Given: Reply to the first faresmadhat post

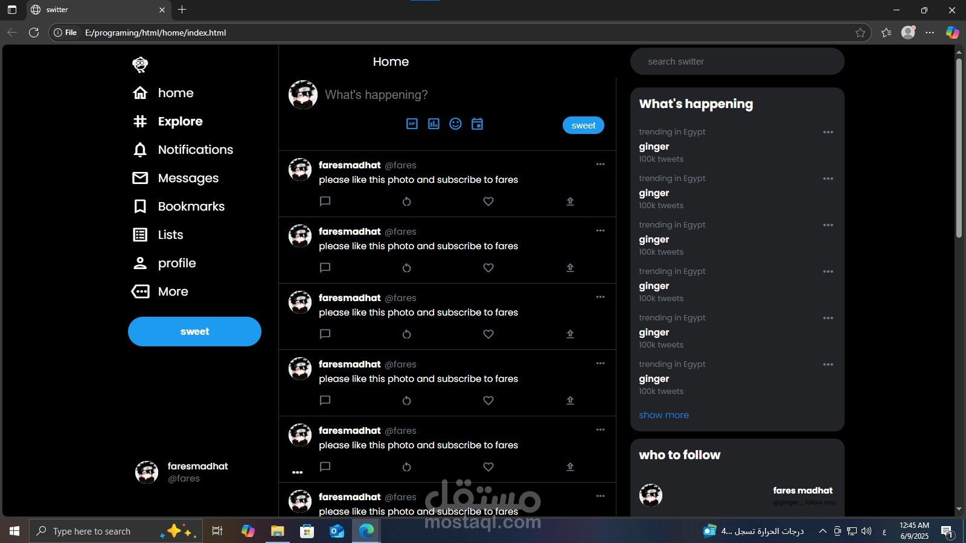Looking at the screenshot, I should pyautogui.click(x=325, y=201).
